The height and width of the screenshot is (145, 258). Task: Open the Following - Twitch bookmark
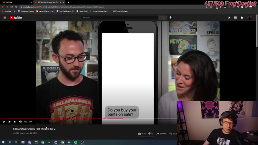pyautogui.click(x=26, y=11)
